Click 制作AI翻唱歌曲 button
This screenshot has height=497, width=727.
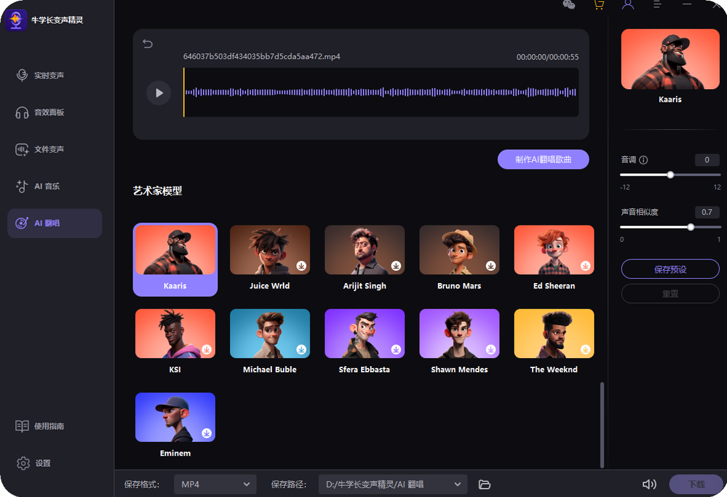coord(543,159)
